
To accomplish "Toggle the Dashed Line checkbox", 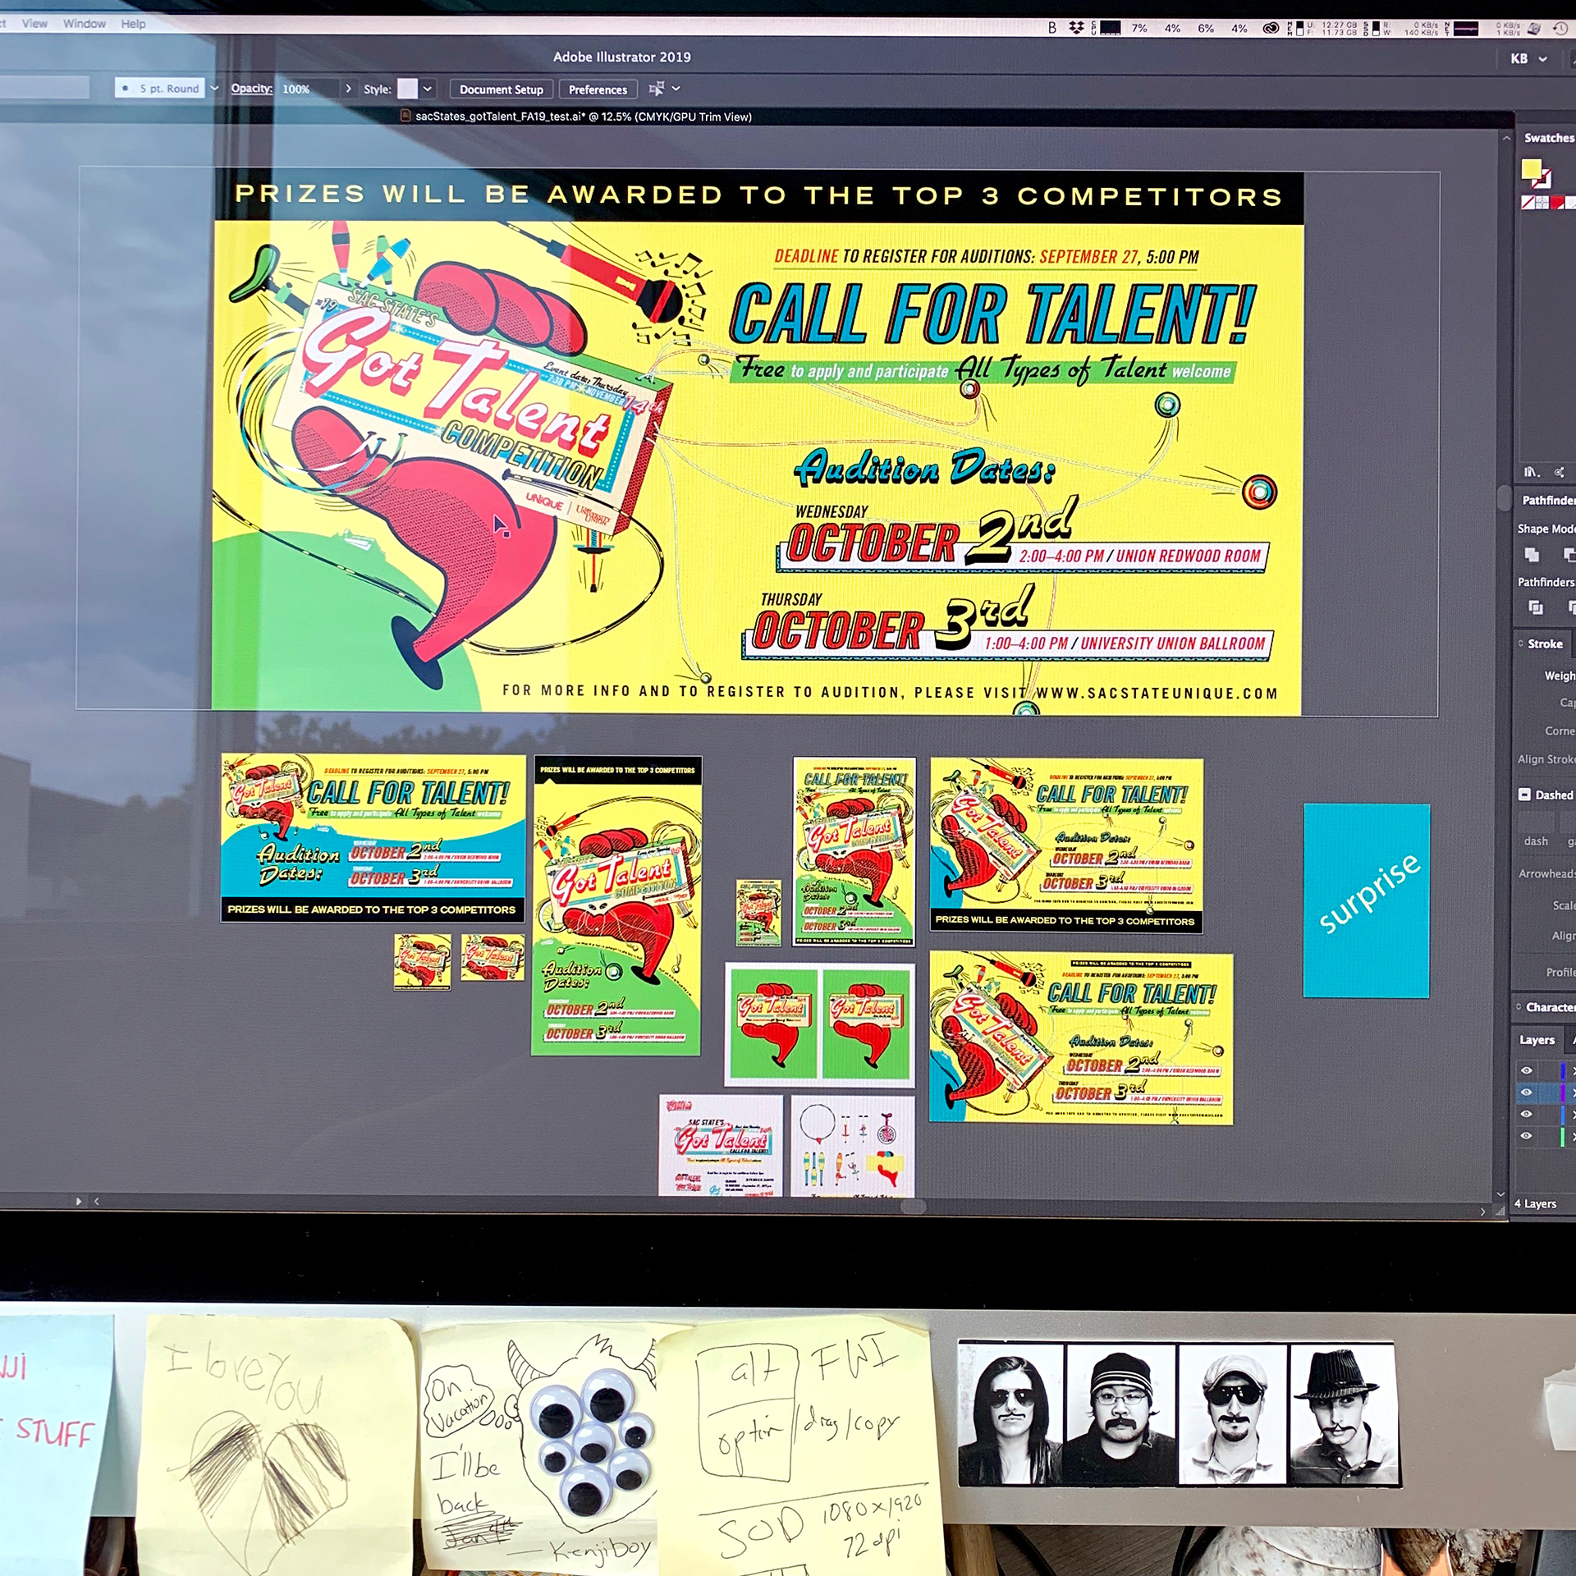I will click(x=1524, y=795).
